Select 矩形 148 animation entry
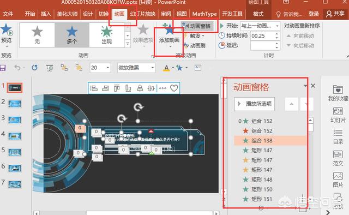The height and width of the screenshot is (215, 349). click(270, 180)
